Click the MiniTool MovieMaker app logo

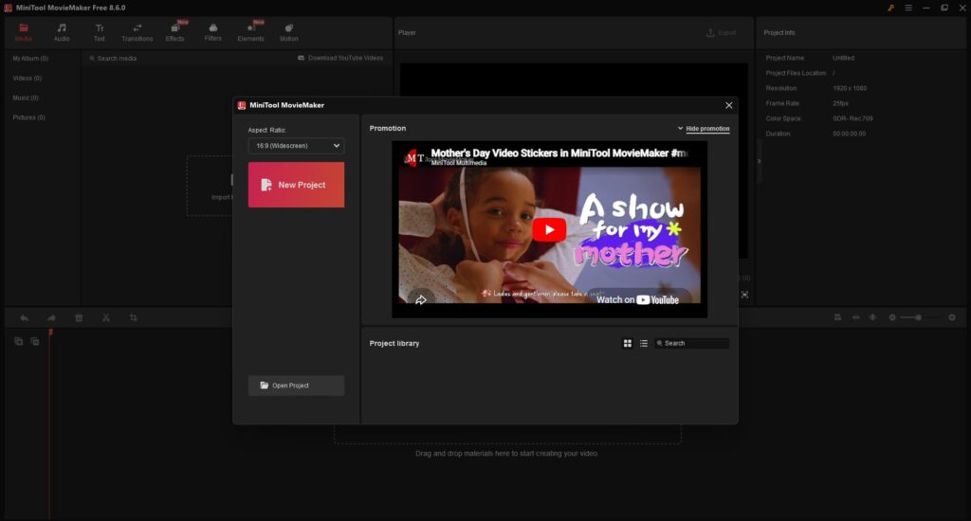click(8, 8)
